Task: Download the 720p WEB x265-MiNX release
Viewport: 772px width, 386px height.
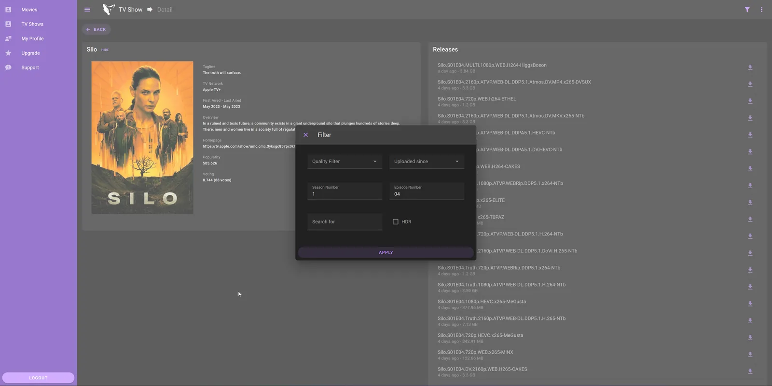Action: click(750, 355)
